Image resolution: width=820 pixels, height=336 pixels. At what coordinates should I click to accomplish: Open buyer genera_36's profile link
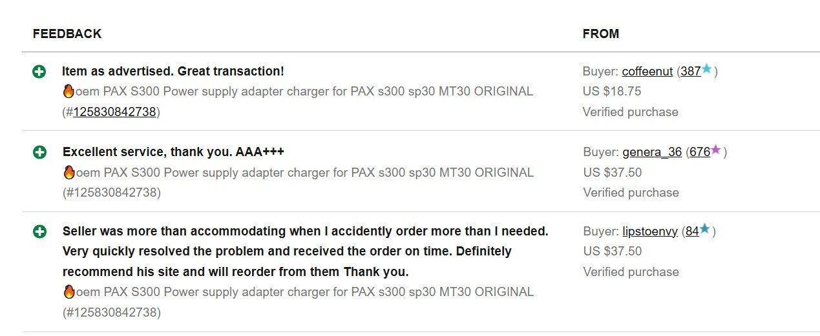652,152
